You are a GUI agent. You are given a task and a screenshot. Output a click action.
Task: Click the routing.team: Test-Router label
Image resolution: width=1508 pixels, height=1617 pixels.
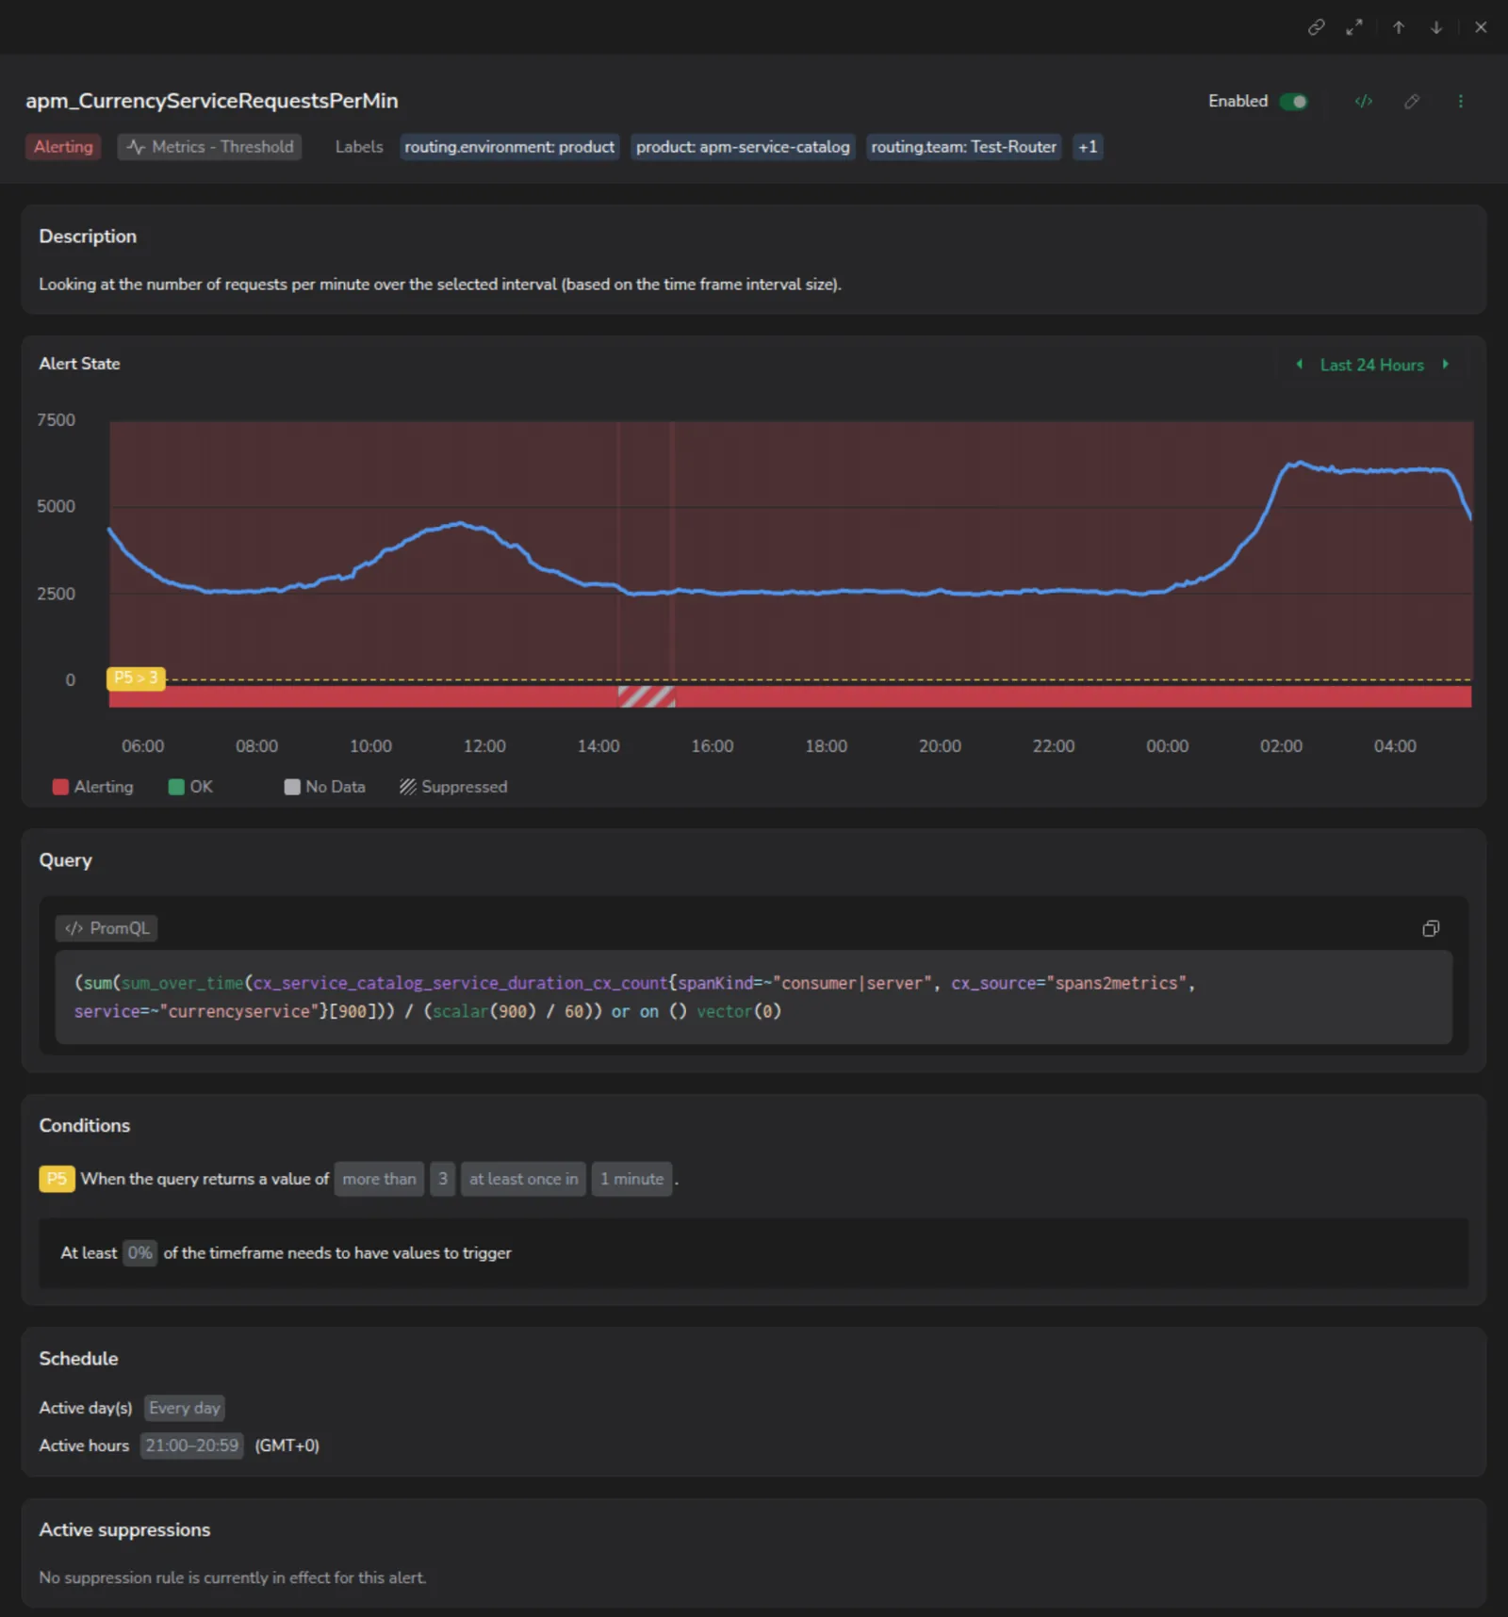963,147
